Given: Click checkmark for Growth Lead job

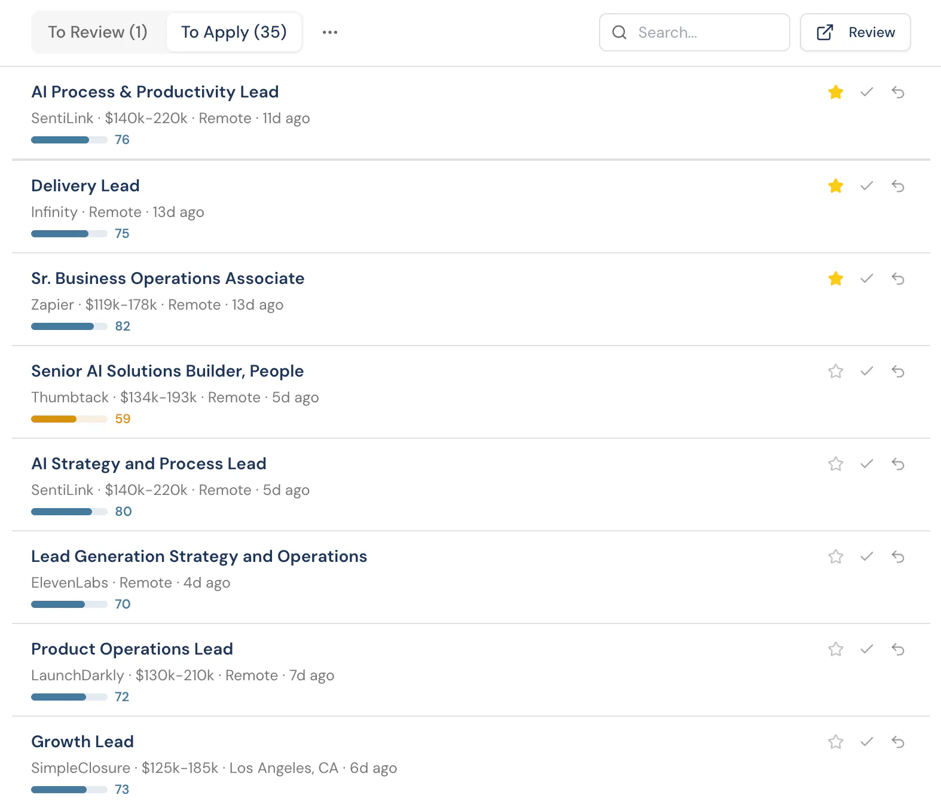Looking at the screenshot, I should 867,742.
